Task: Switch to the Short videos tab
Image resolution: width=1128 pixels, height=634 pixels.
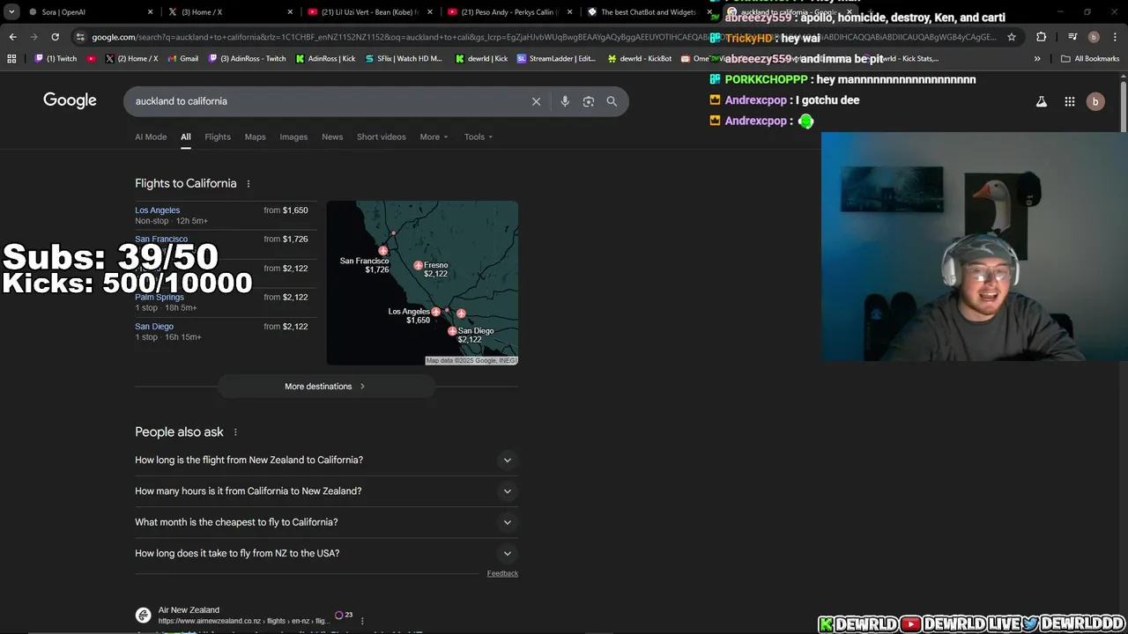Action: point(382,136)
